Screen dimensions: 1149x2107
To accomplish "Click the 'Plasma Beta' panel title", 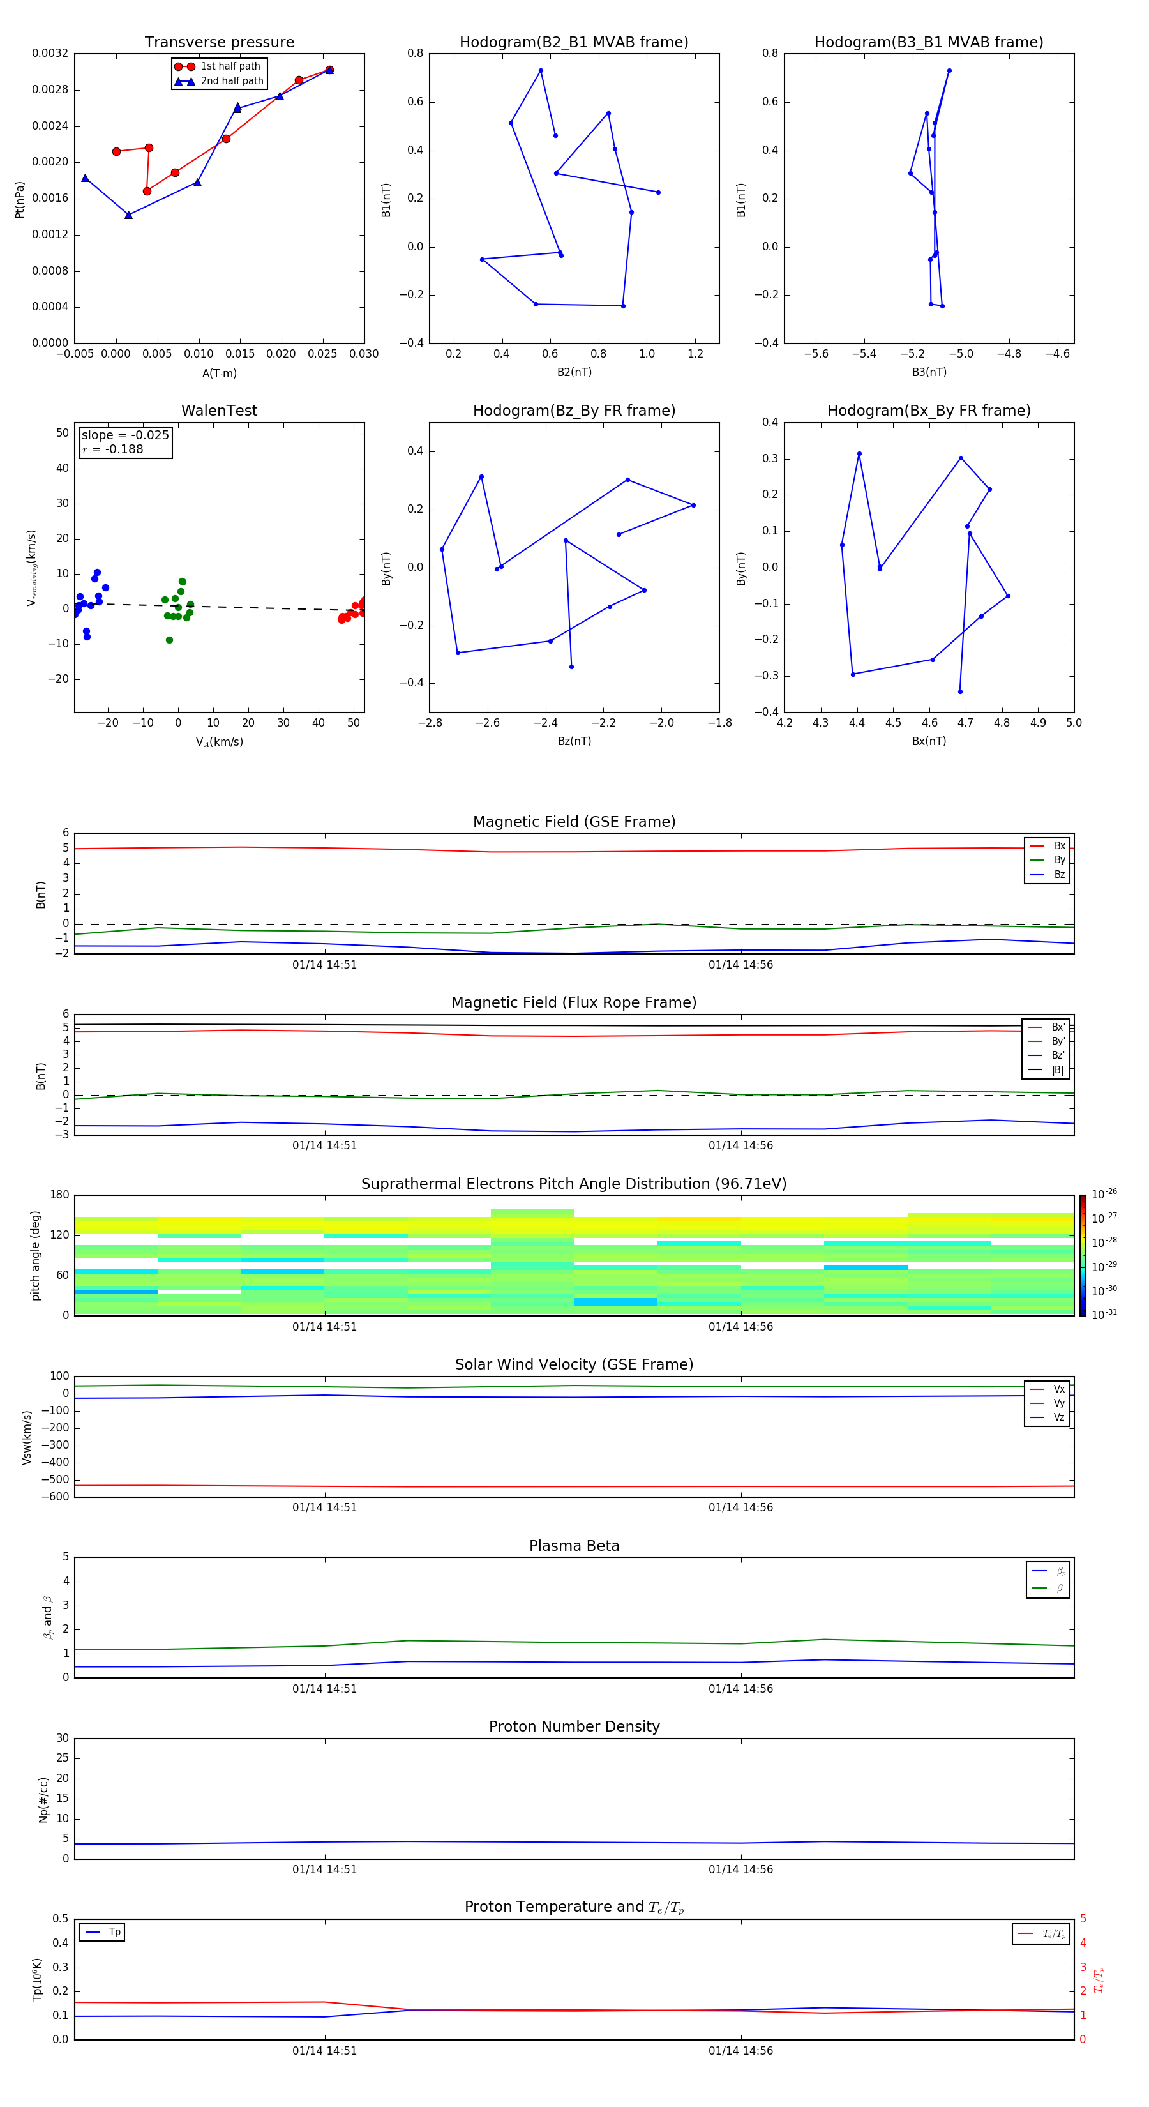I will (574, 1546).
